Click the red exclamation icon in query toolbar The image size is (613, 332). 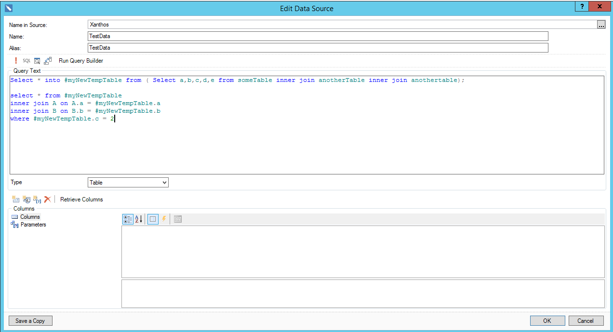click(16, 61)
